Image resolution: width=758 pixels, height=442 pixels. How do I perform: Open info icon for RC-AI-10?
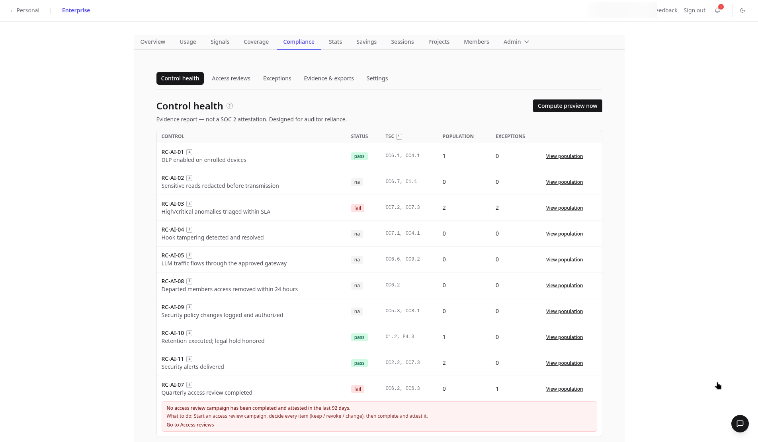(189, 333)
